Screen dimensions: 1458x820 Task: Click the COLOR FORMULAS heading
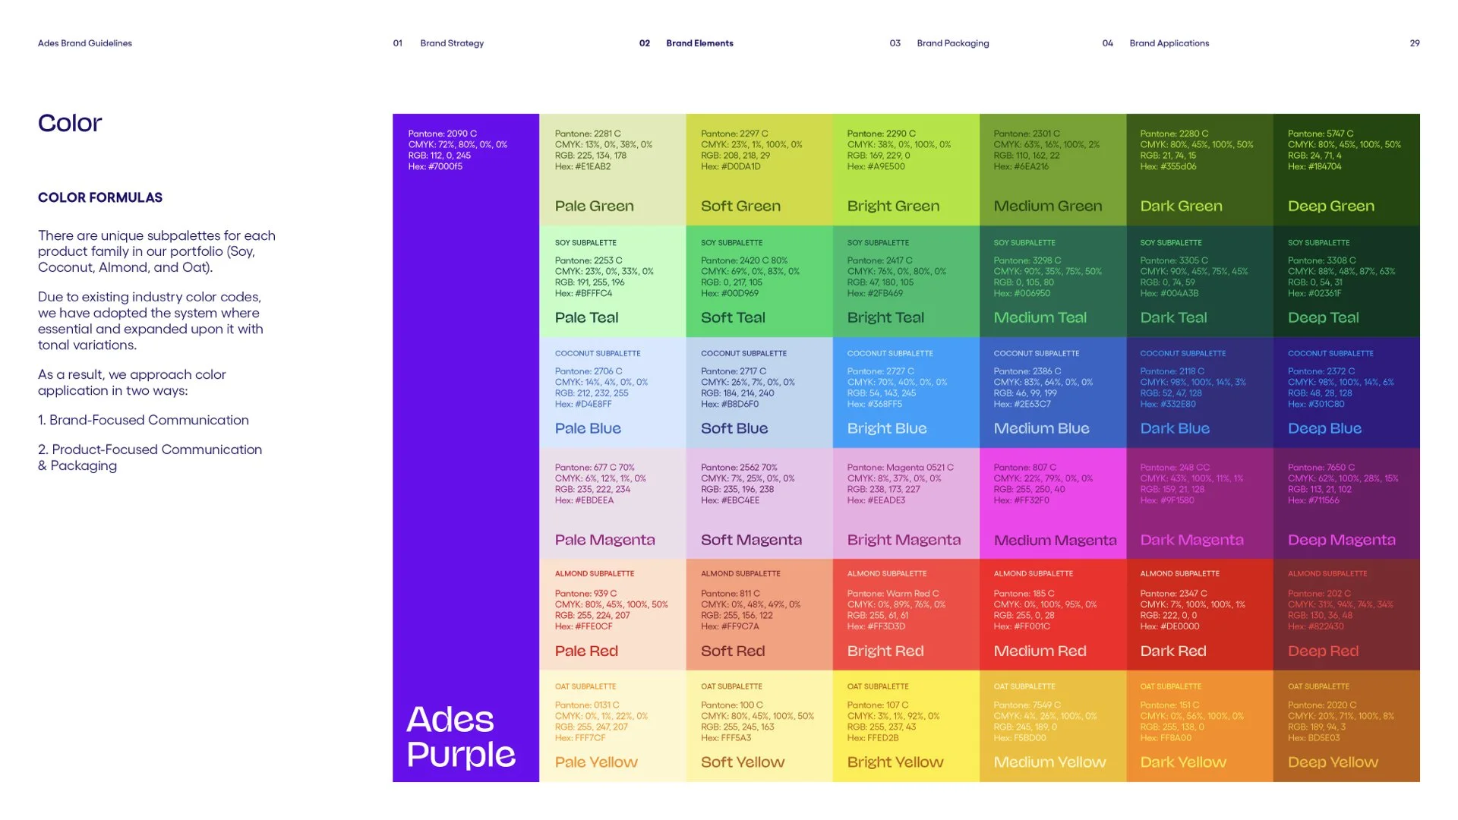[100, 197]
